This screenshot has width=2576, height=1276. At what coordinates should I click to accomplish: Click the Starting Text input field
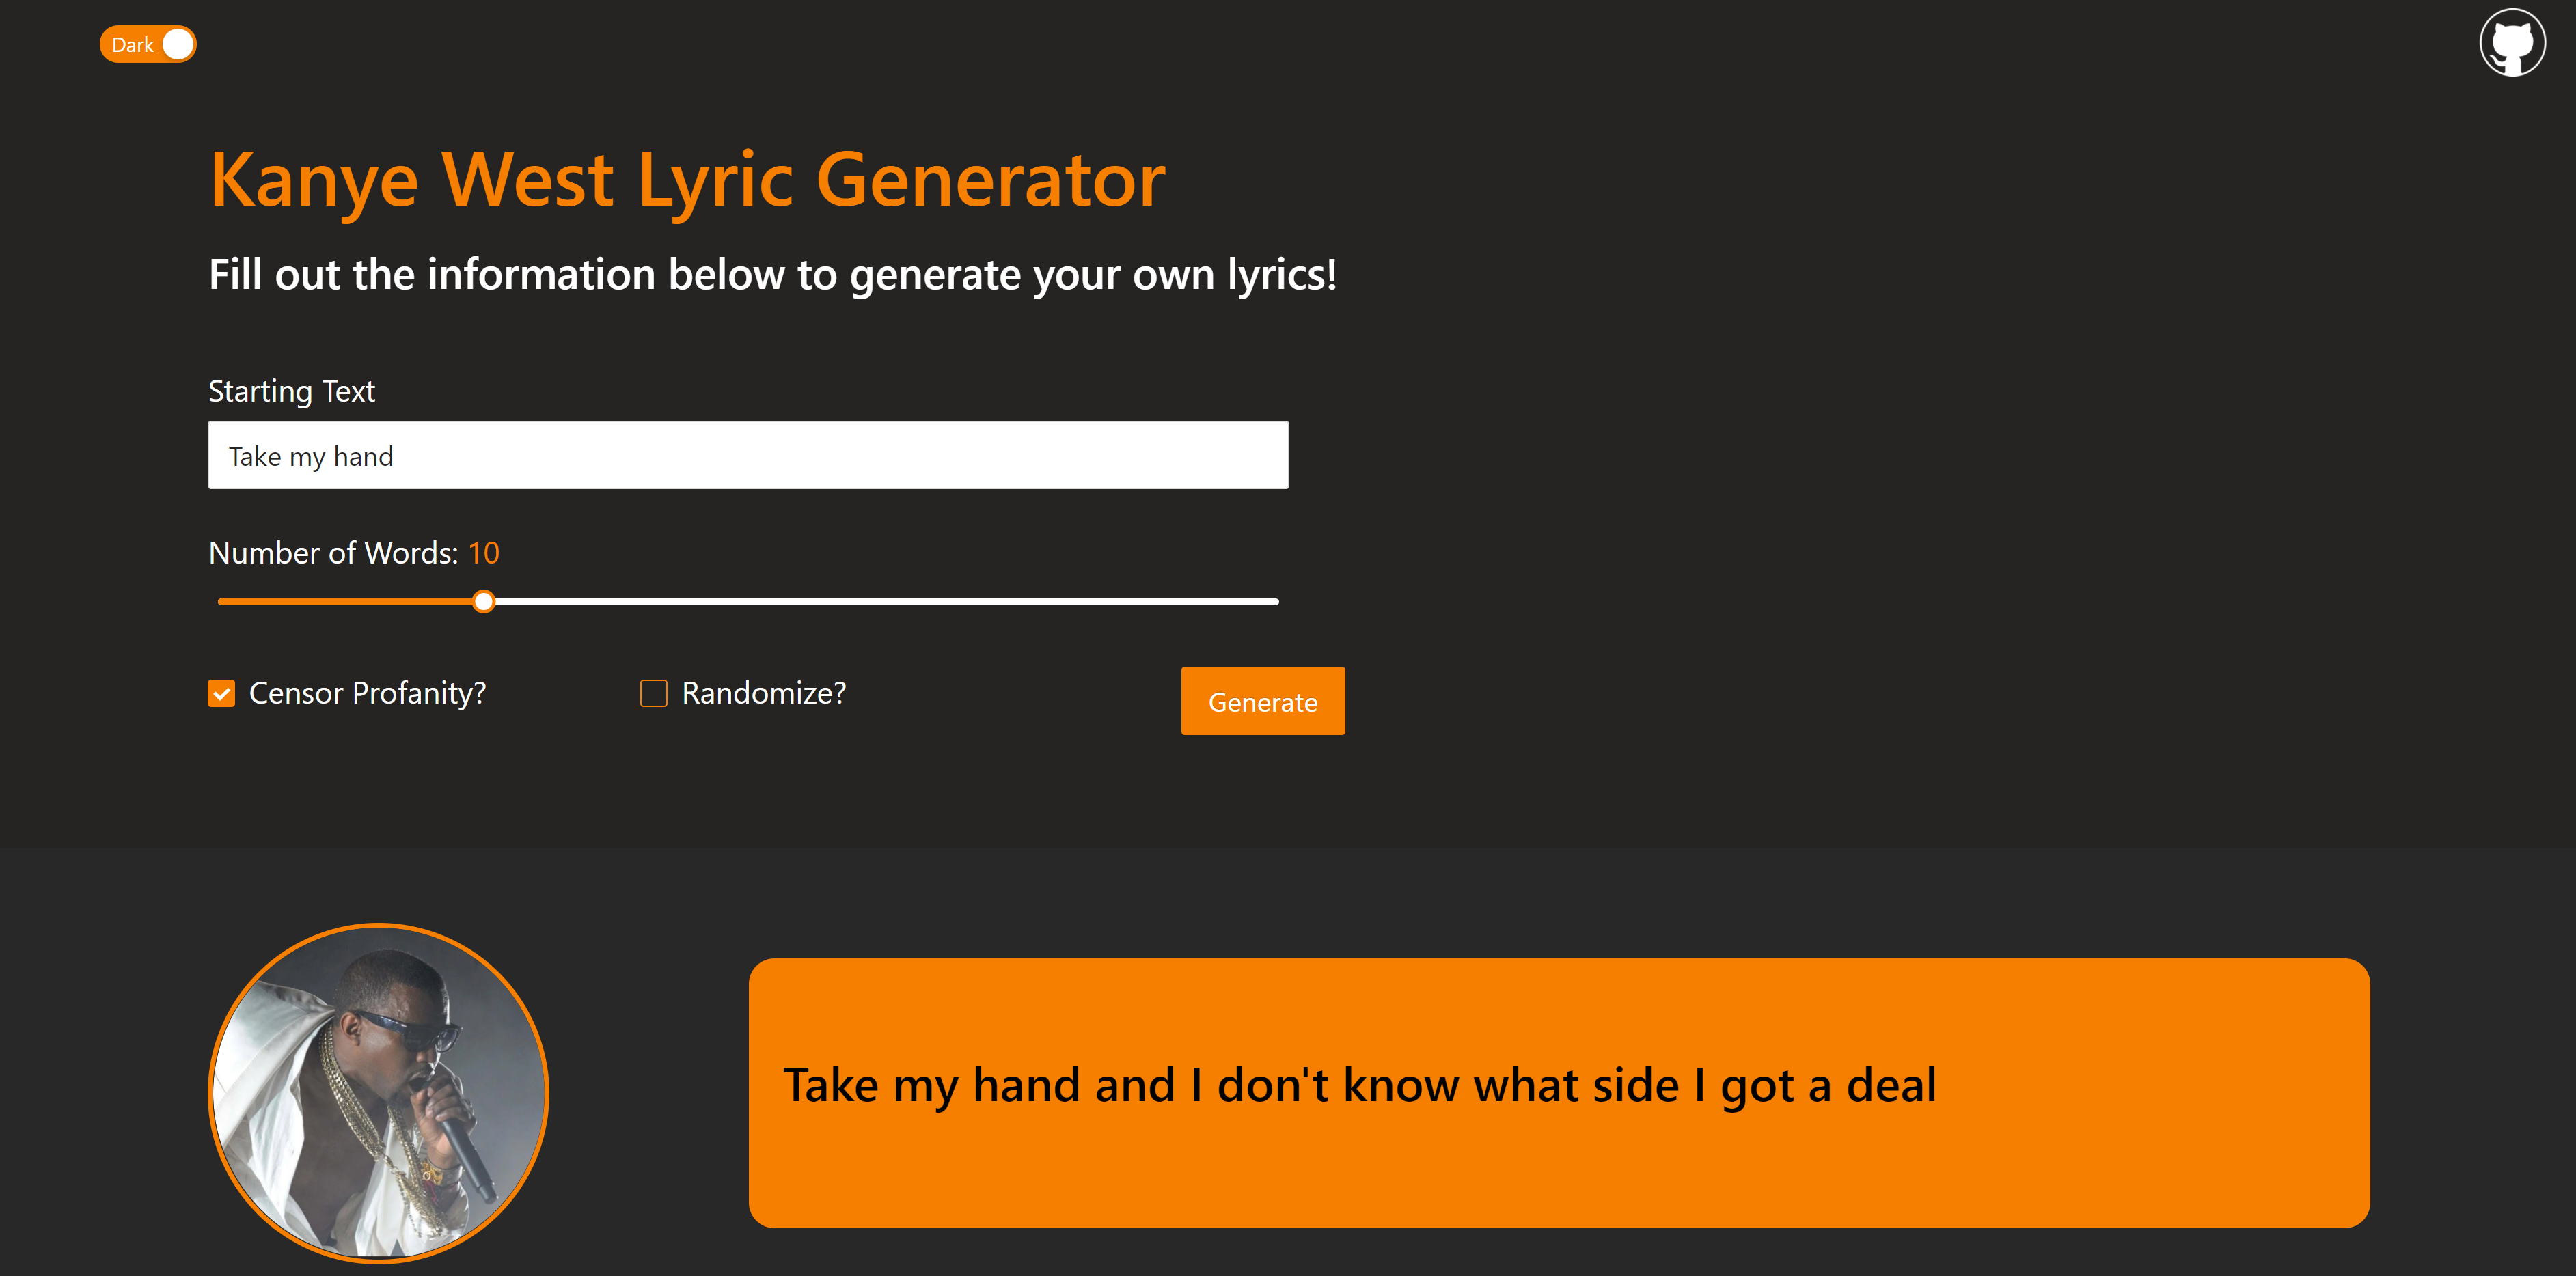click(747, 455)
